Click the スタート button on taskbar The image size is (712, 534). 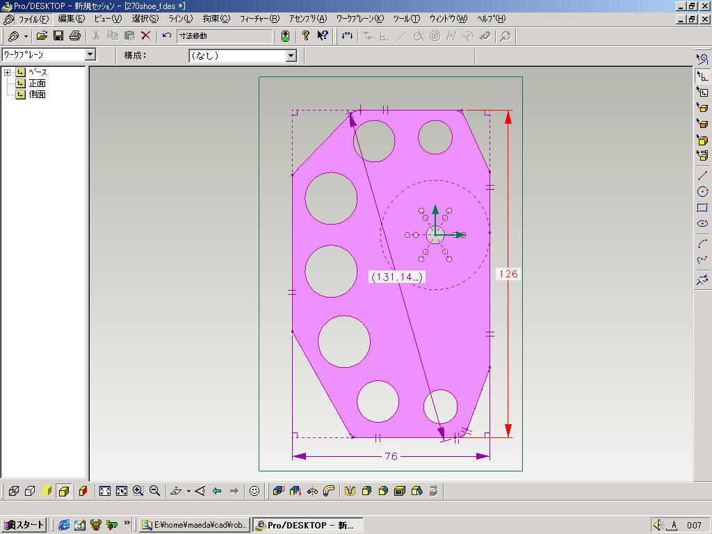(x=24, y=525)
